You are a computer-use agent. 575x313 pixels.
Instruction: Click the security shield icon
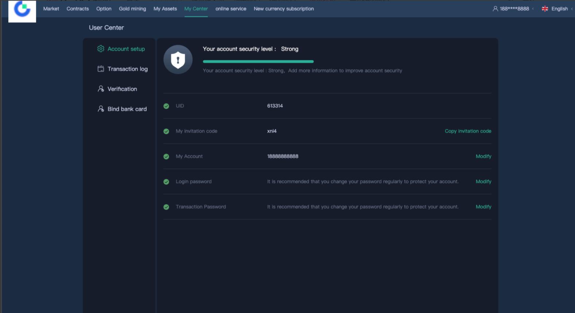[178, 60]
